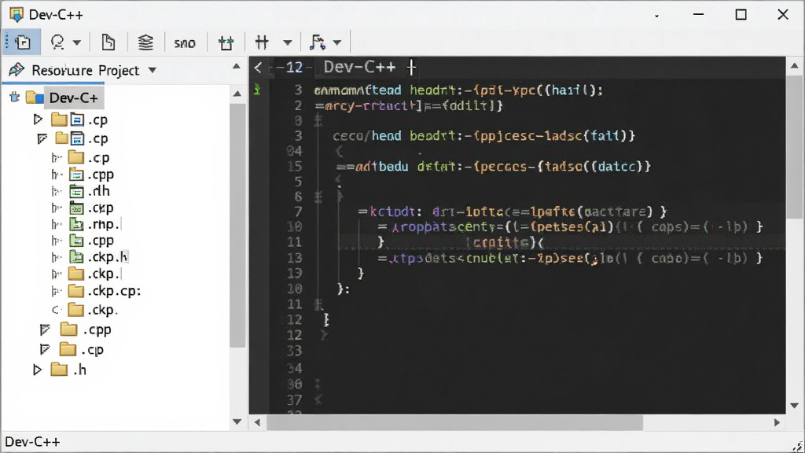Click editor scroll right arrow

tap(777, 422)
